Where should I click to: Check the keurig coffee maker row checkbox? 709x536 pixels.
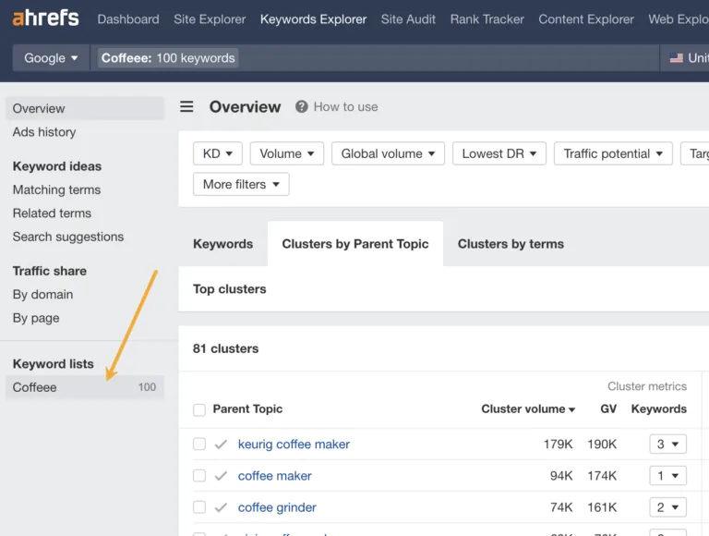[x=199, y=445]
